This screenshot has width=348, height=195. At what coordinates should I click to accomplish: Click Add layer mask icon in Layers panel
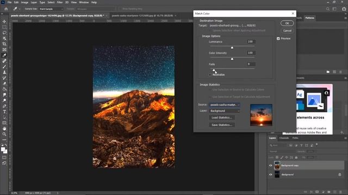317,192
